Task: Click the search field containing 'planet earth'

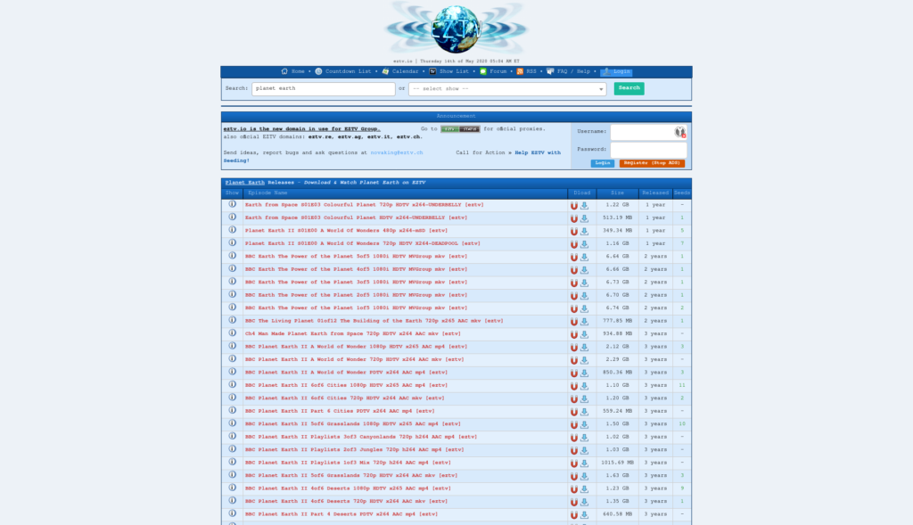Action: click(x=323, y=89)
